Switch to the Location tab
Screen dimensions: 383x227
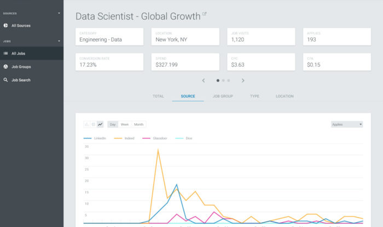pyautogui.click(x=285, y=96)
